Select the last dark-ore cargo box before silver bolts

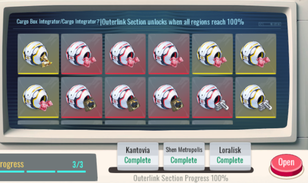pyautogui.click(x=169, y=97)
